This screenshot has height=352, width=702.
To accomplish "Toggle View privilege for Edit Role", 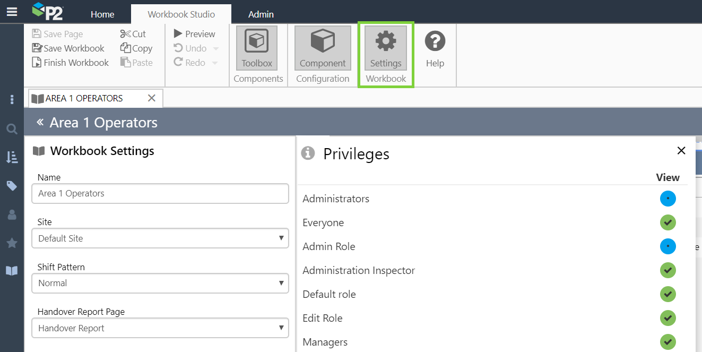I will pyautogui.click(x=668, y=318).
